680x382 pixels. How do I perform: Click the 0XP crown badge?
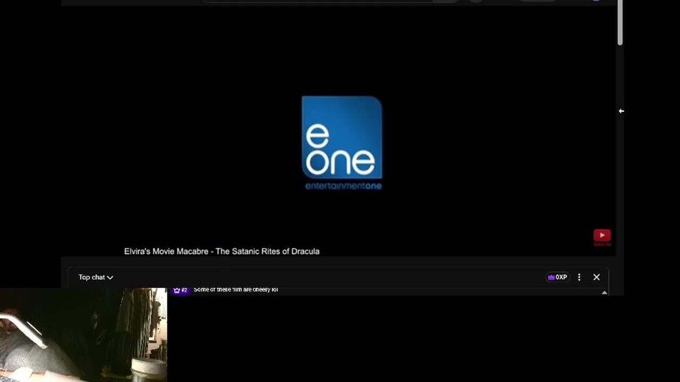point(557,277)
